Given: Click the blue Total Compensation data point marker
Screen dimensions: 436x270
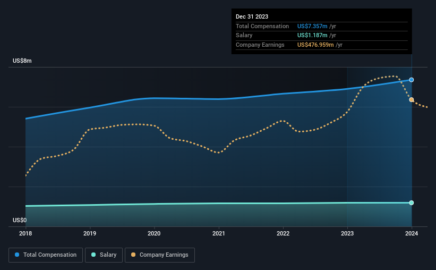Looking at the screenshot, I should click(x=411, y=80).
